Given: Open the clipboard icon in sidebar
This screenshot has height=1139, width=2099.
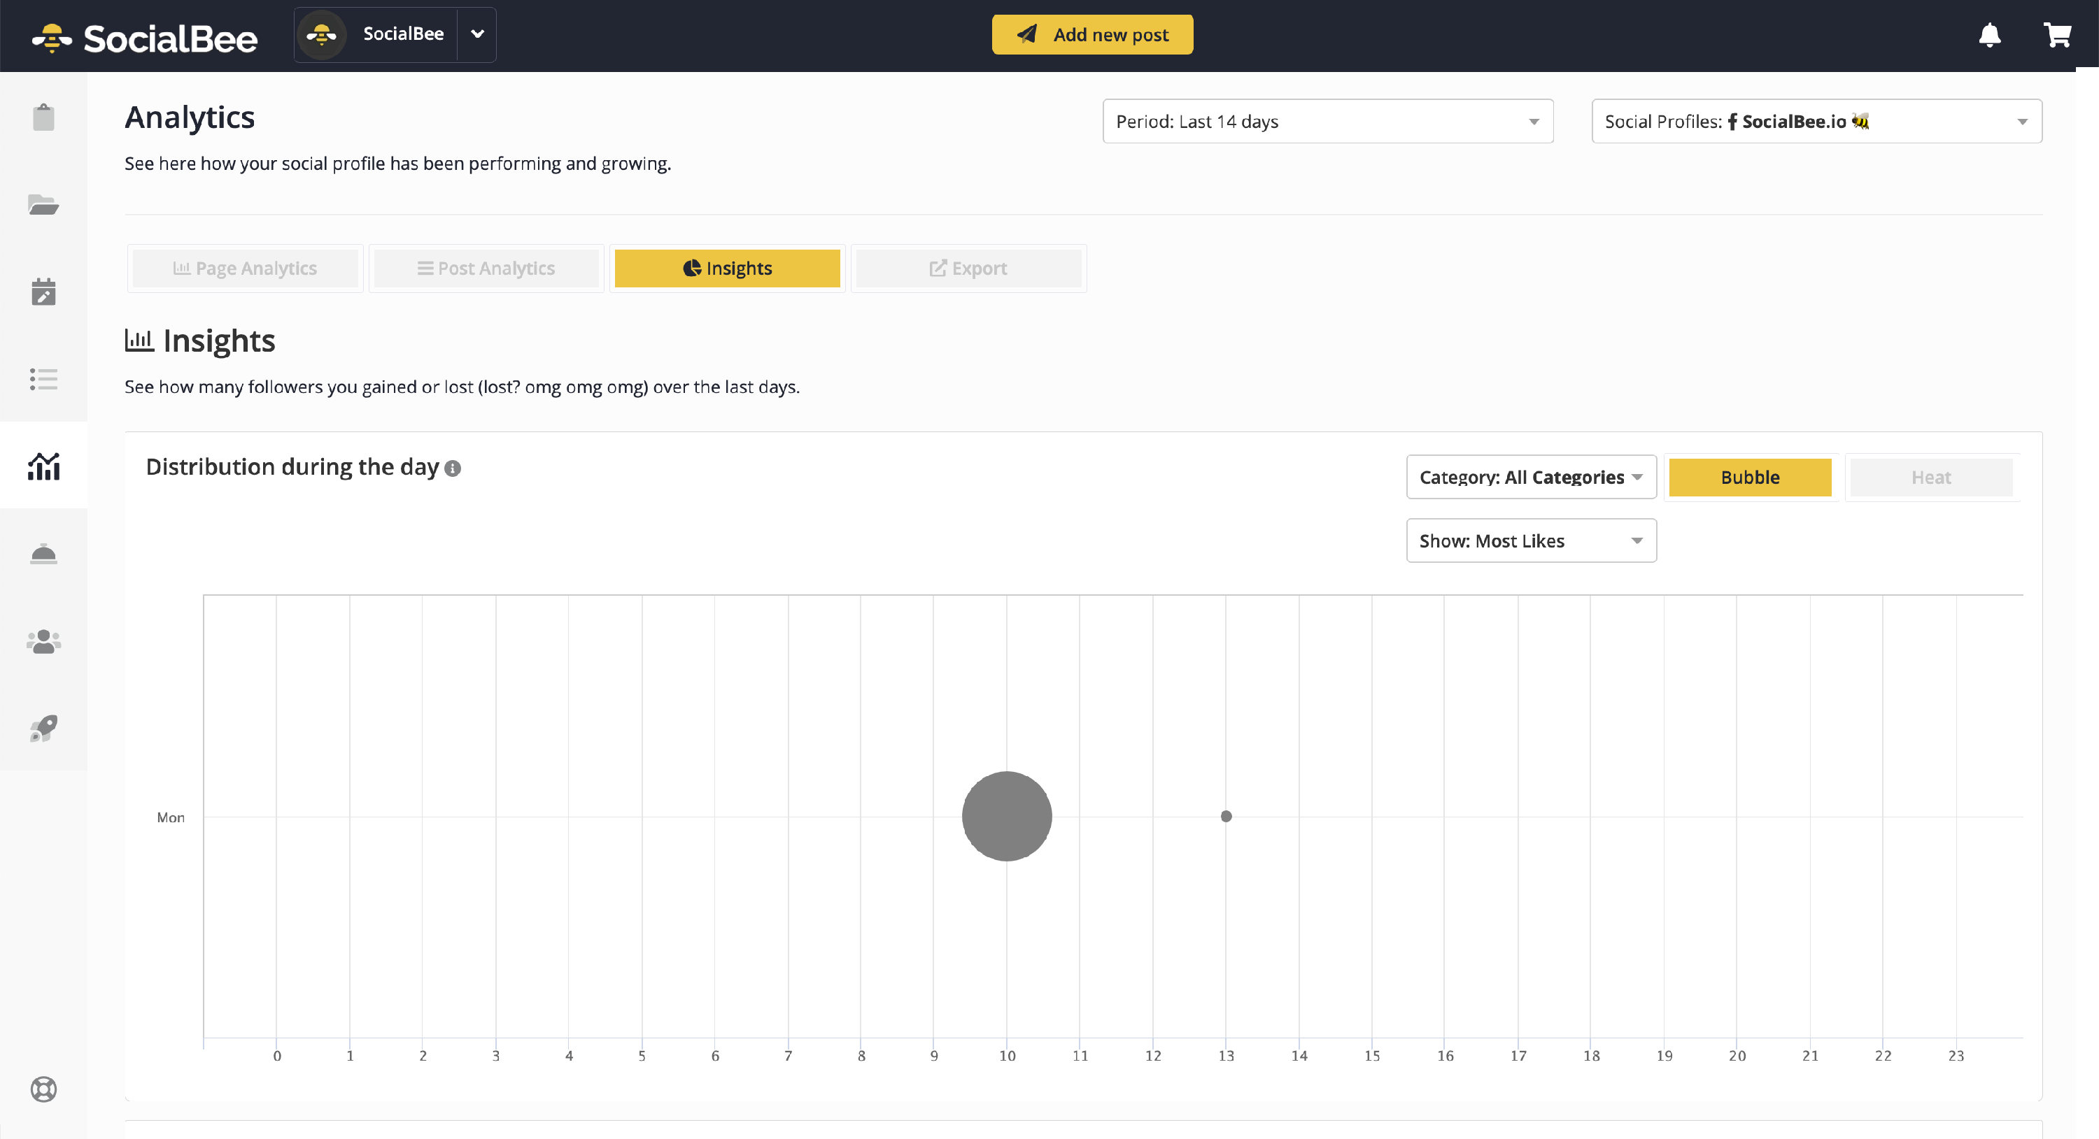Looking at the screenshot, I should coord(43,117).
